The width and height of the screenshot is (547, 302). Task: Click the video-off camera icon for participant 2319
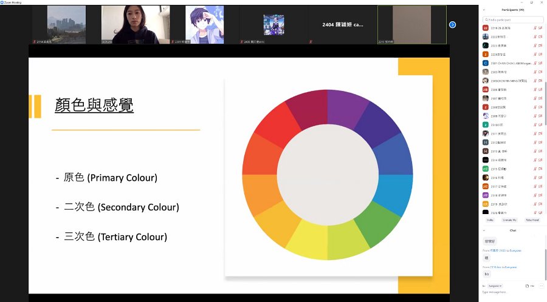(540, 204)
